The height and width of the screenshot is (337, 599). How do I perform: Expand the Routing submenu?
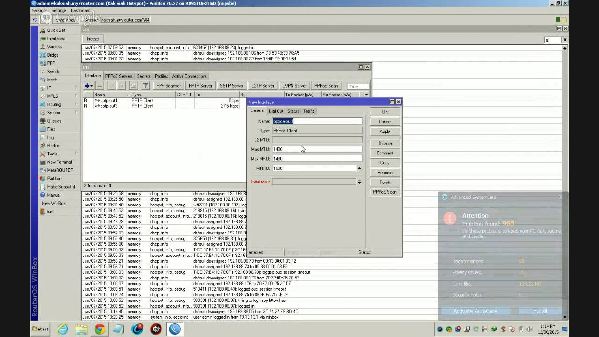tap(76, 104)
